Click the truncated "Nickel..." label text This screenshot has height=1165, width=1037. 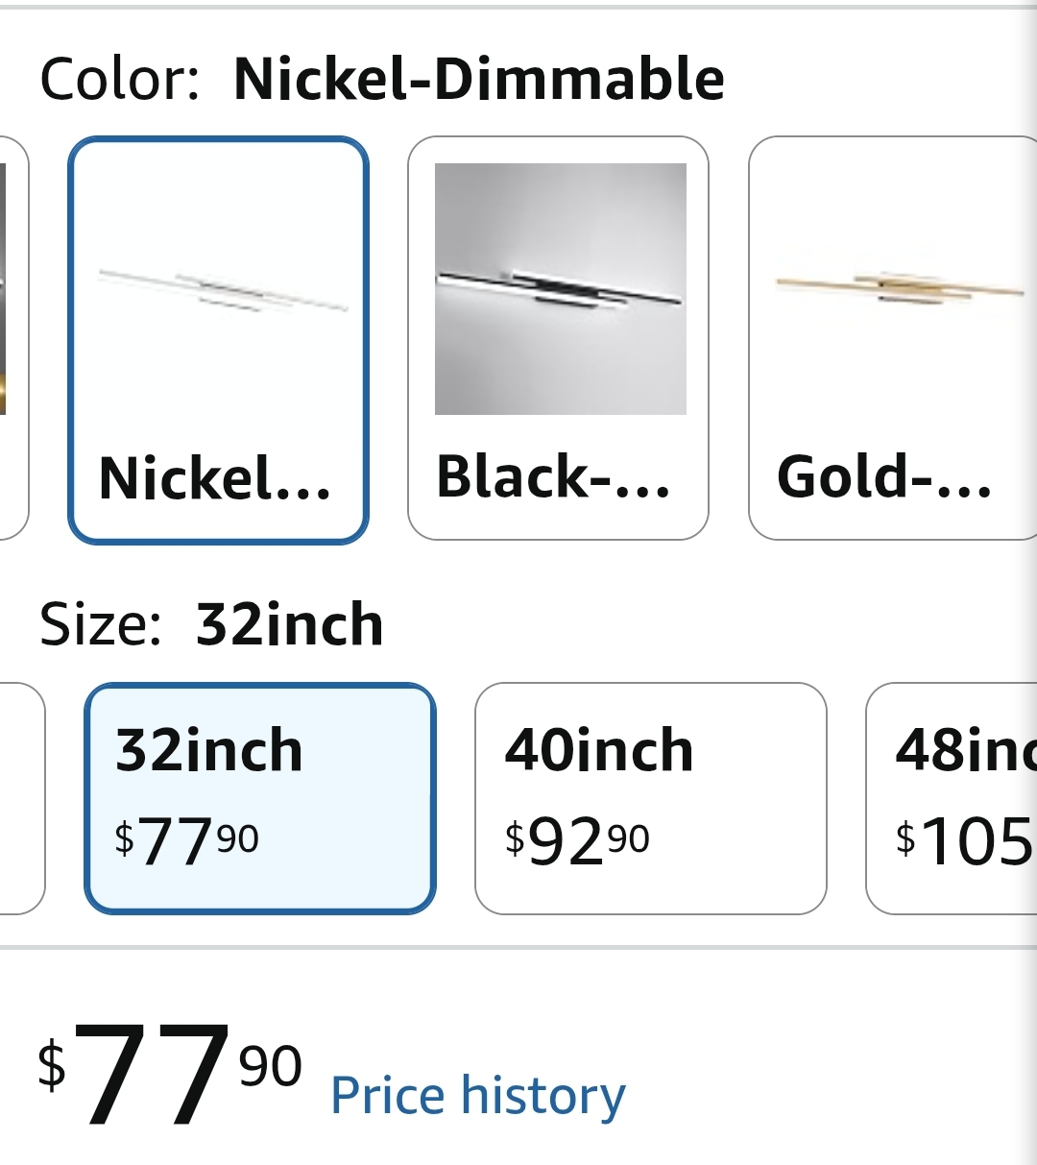point(215,477)
